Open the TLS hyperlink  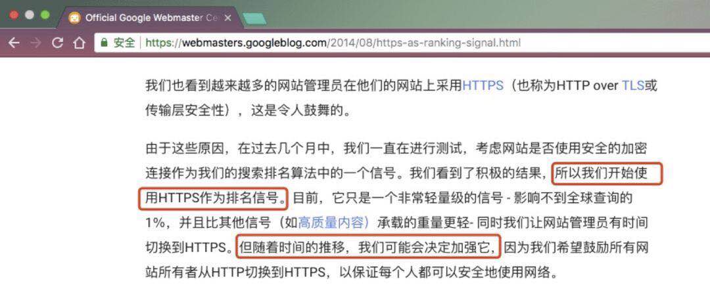pyautogui.click(x=634, y=85)
